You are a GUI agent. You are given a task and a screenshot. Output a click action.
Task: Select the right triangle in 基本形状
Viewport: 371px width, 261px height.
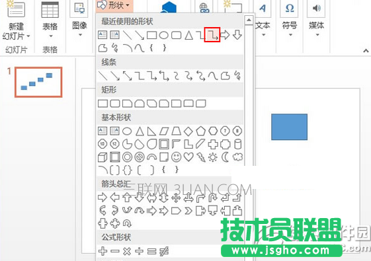click(151, 131)
